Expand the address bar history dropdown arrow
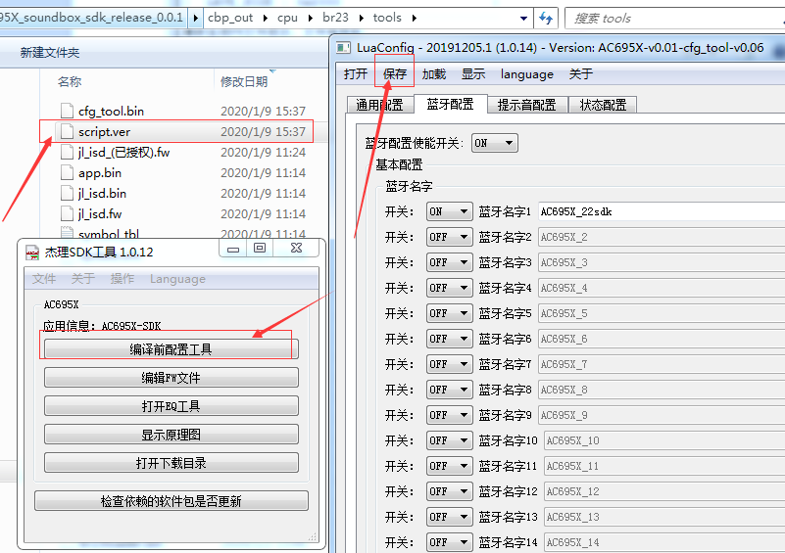 coord(523,19)
